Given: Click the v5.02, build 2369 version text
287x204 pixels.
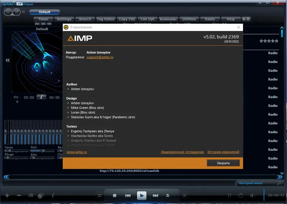Looking at the screenshot, I should (x=221, y=37).
